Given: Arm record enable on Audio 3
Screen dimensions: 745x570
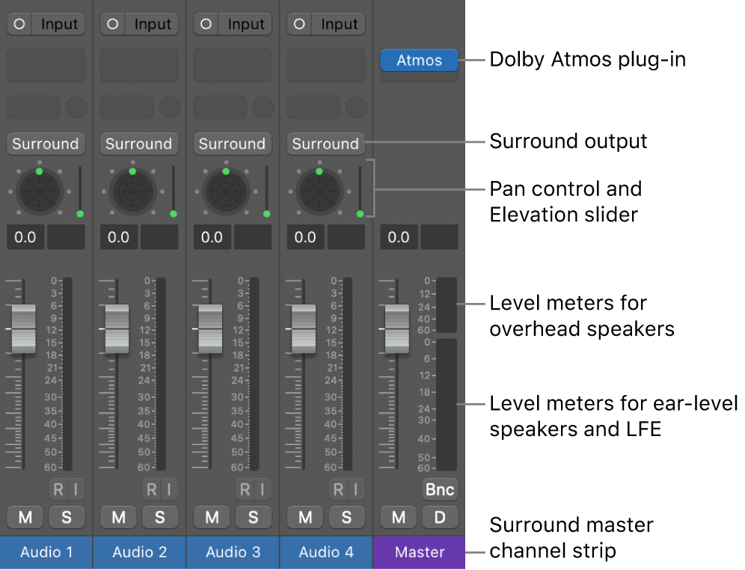Looking at the screenshot, I should pos(245,489).
